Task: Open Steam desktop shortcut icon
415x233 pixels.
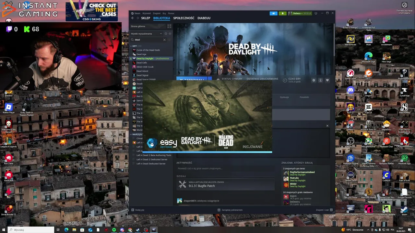Action: 404,210
